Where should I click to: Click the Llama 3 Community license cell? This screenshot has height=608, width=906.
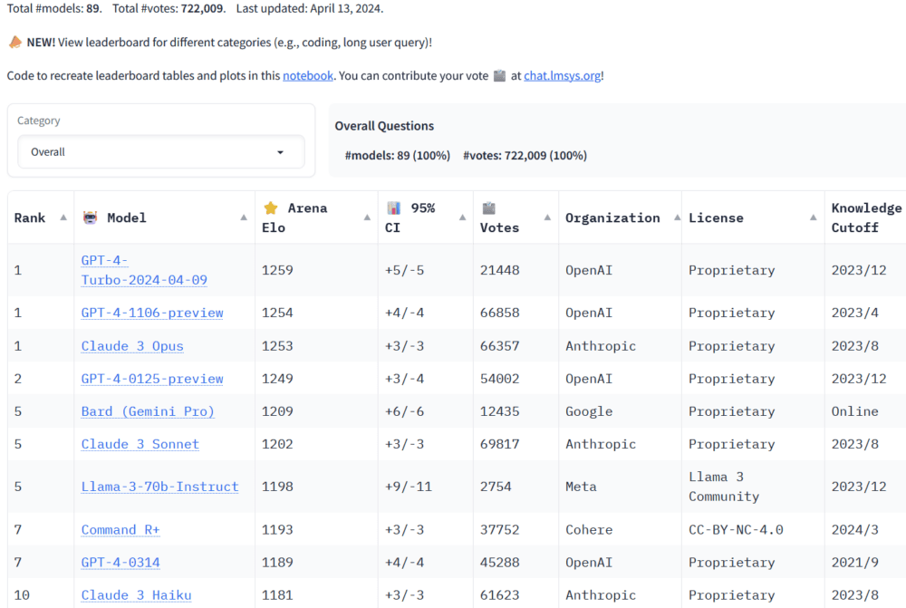click(724, 487)
